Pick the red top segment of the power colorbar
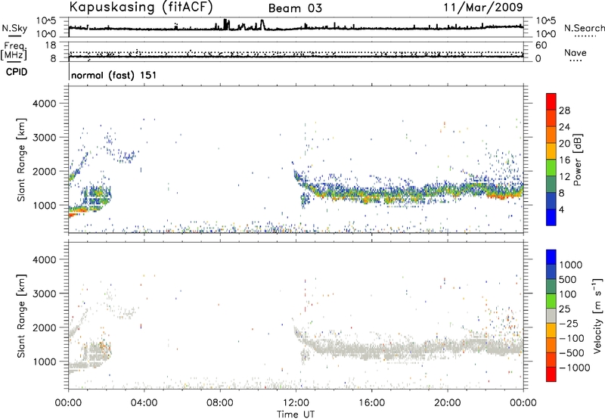Viewport: 605px width, 419px height. tap(551, 102)
